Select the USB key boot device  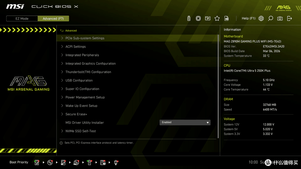[x=89, y=162]
